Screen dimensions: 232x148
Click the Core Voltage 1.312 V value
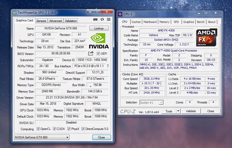[x=184, y=44]
